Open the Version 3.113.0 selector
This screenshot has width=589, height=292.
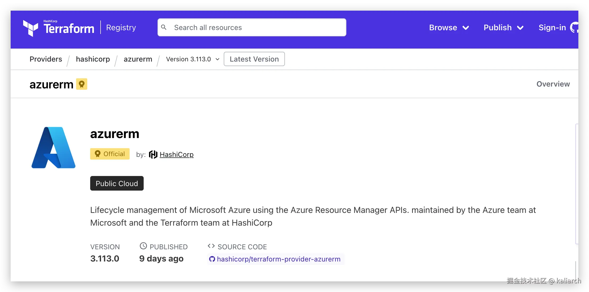tap(193, 59)
